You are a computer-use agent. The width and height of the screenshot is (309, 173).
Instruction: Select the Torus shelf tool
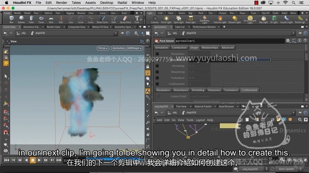(x=41, y=20)
